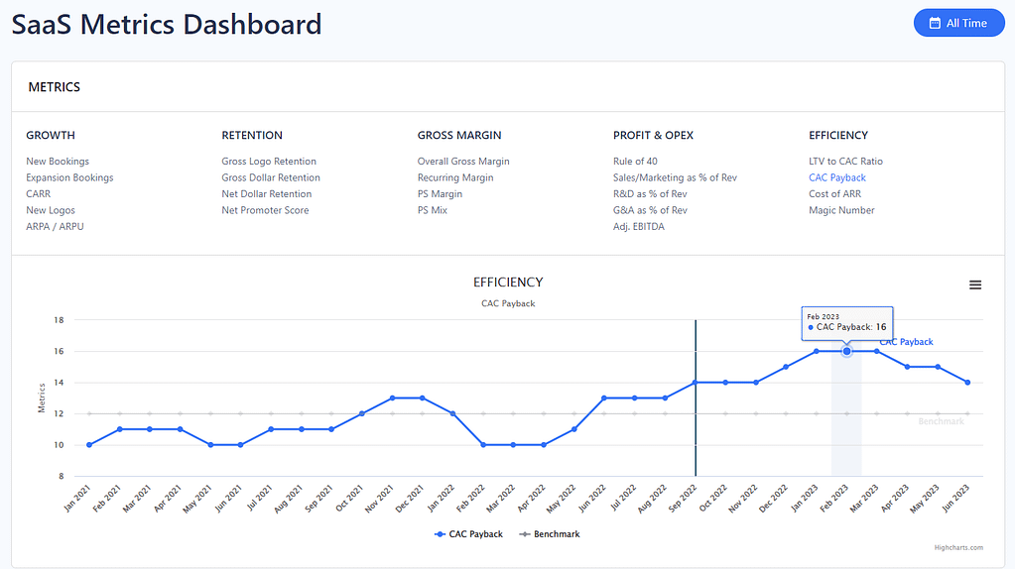Click the Jan 2021 data point on chart

(89, 445)
